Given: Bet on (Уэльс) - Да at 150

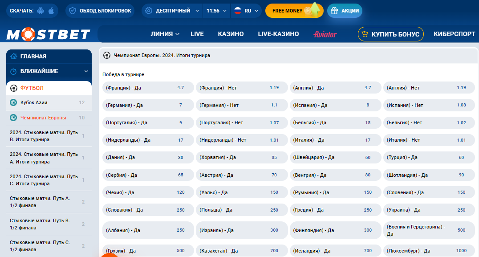Looking at the screenshot, I should (x=242, y=192).
